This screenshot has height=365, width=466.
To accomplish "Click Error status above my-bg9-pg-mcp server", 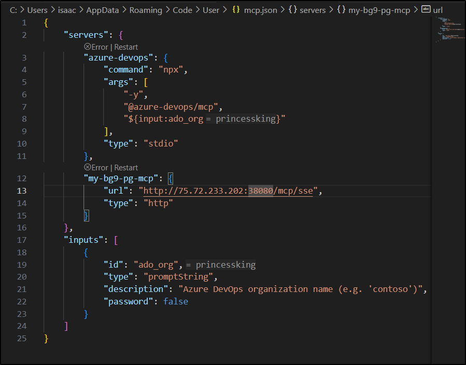I will click(x=96, y=168).
